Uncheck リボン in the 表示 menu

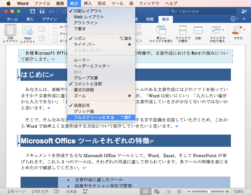tap(101, 38)
